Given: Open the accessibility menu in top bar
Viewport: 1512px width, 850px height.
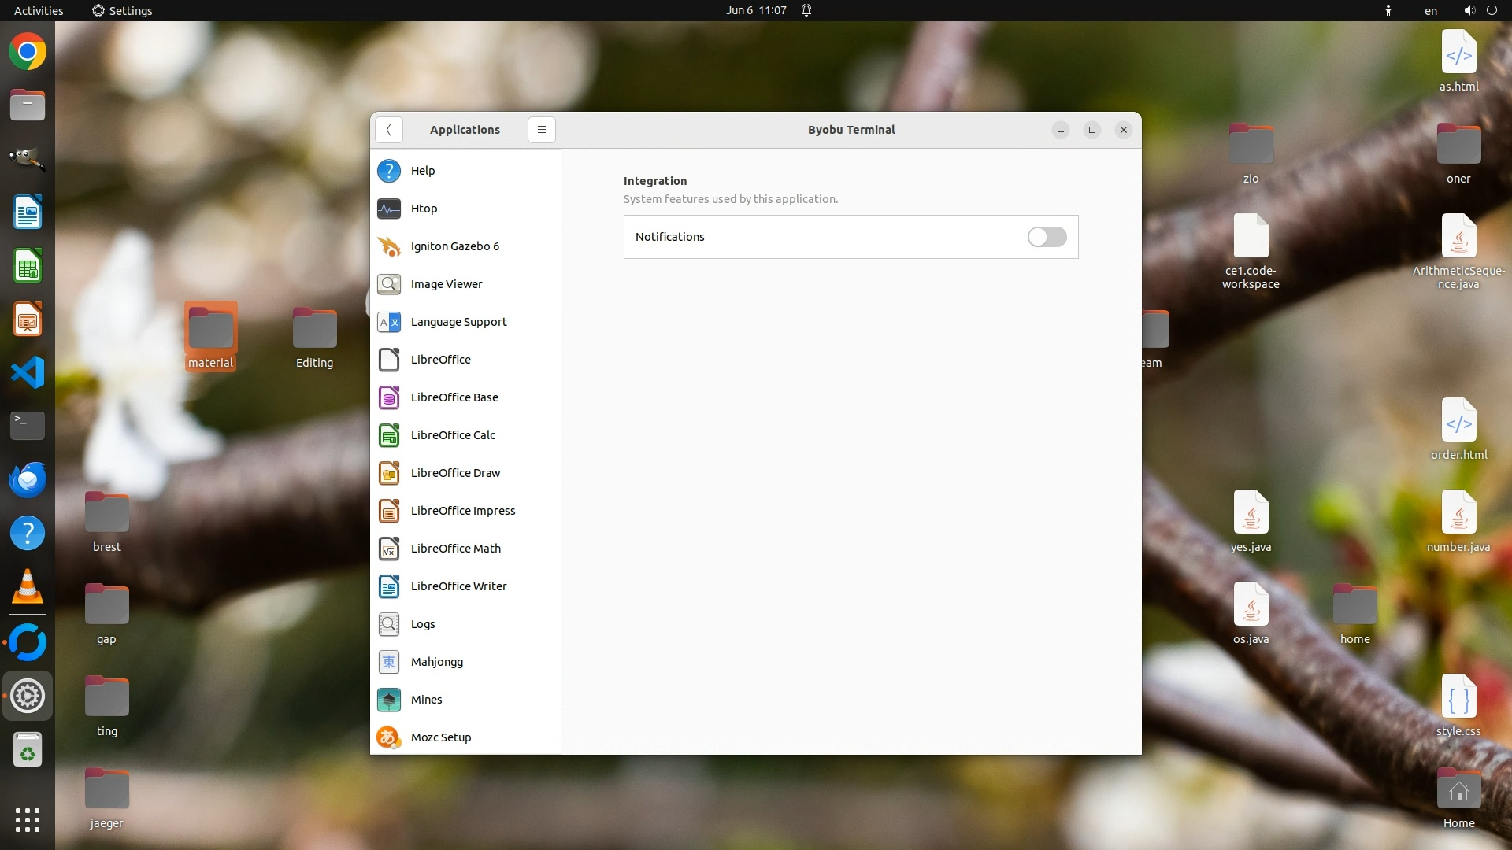Looking at the screenshot, I should point(1388,10).
